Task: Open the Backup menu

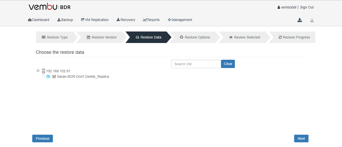Action: click(x=65, y=20)
